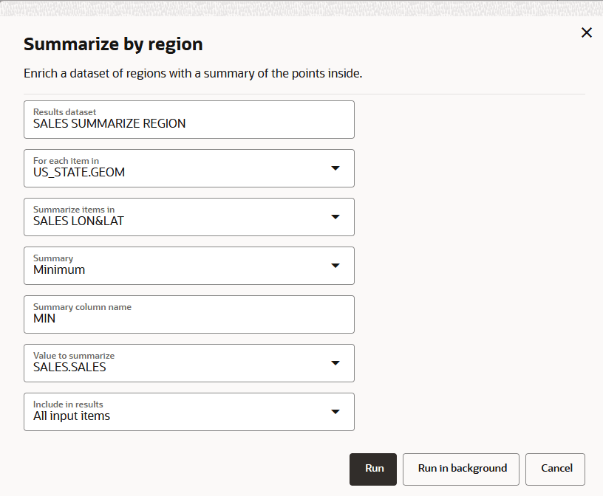Screen dimensions: 603x496
Task: Choose Run in background
Action: [460, 469]
